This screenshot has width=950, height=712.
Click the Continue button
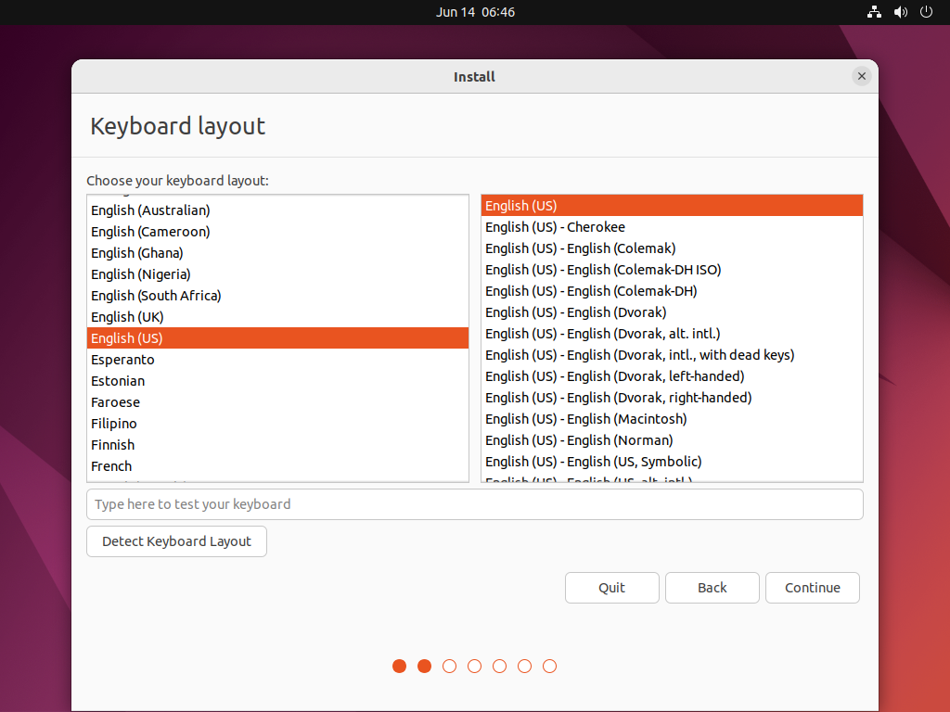coord(812,588)
